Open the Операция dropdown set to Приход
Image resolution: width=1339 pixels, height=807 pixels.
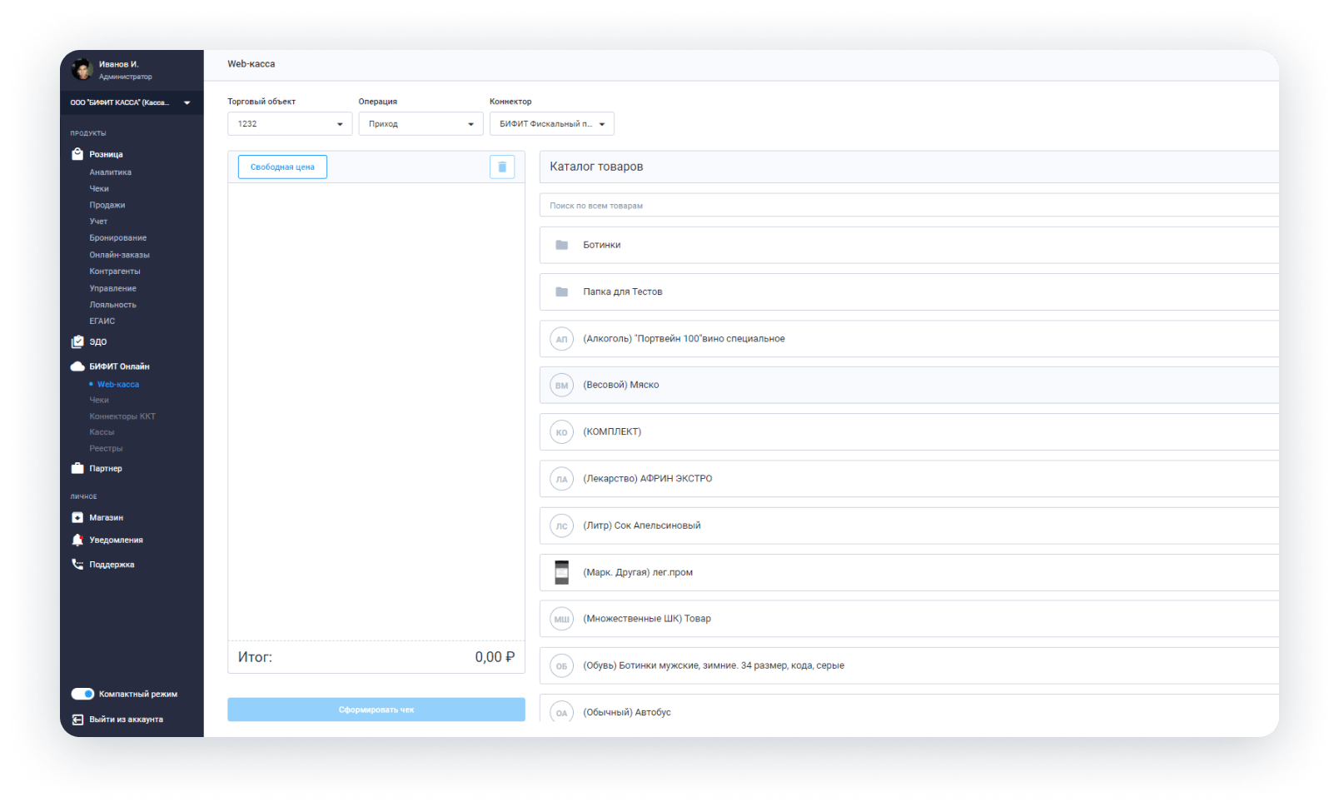coord(421,124)
